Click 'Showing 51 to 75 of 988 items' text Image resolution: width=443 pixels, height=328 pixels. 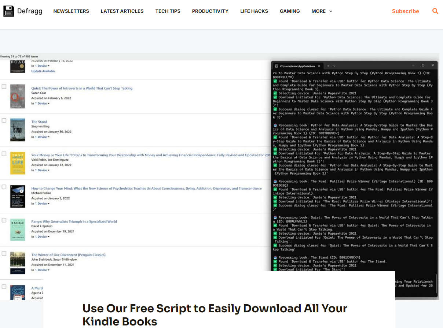click(x=19, y=56)
